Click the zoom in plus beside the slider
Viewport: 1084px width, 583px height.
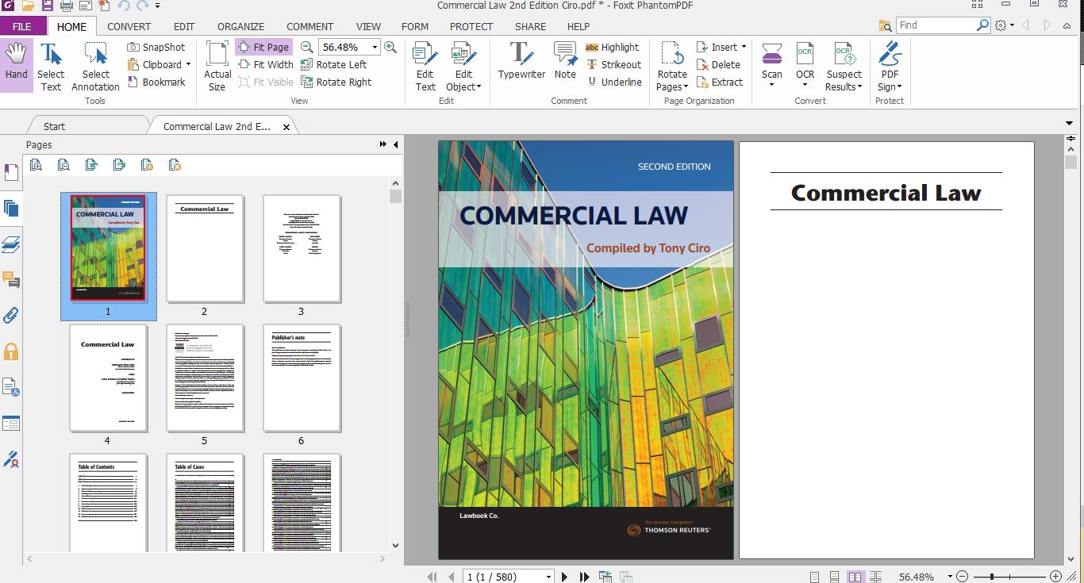coord(1055,577)
